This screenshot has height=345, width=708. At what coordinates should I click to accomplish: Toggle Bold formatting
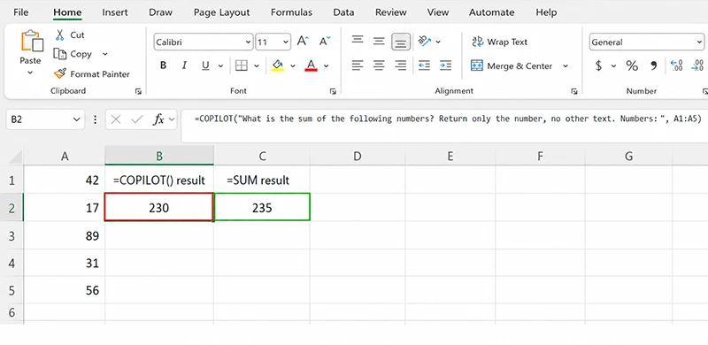coord(163,66)
